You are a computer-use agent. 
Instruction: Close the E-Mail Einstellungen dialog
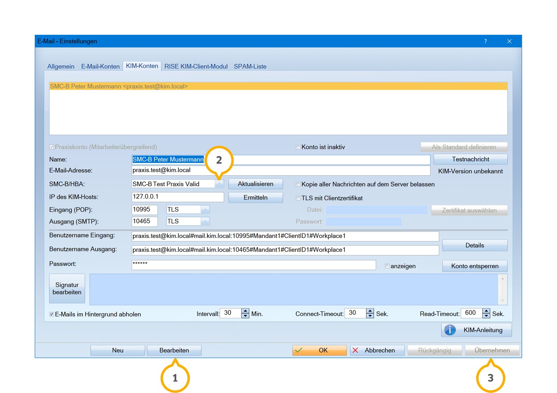click(x=509, y=41)
